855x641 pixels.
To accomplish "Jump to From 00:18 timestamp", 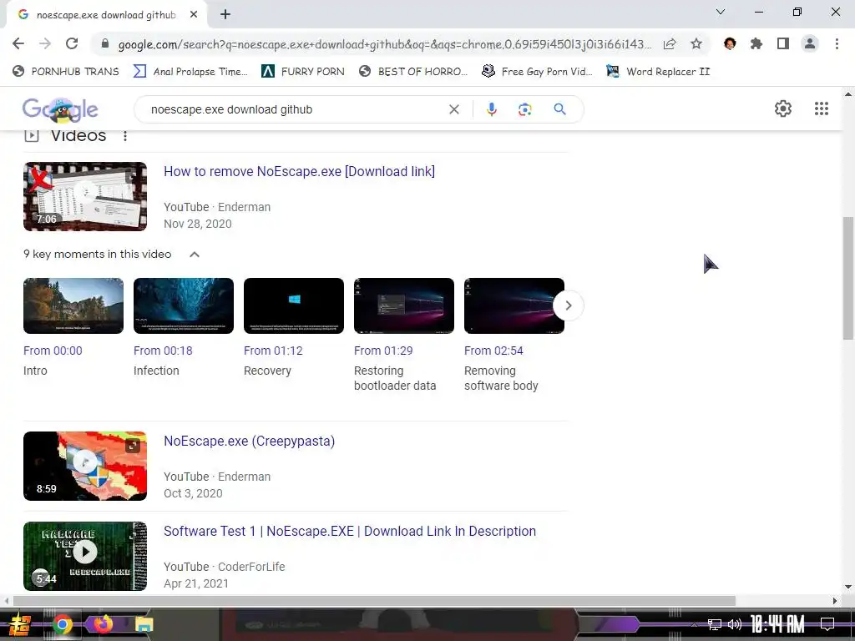I will coord(163,351).
